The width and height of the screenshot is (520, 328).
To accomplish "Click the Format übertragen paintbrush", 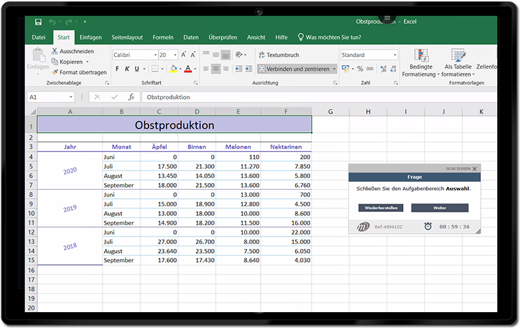I will (54, 72).
